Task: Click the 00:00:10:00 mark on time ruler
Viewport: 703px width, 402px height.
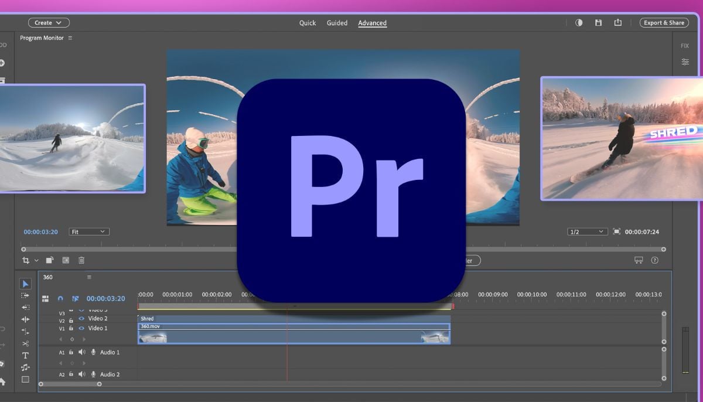Action: [x=532, y=295]
